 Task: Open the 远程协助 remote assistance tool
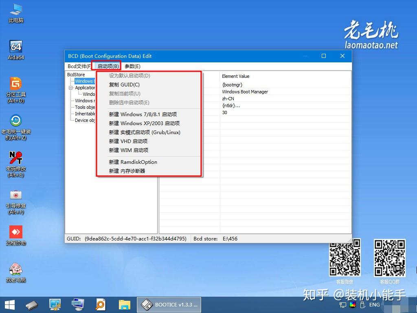[15, 232]
